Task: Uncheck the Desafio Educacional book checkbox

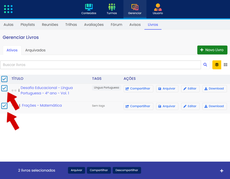Action: pos(4,88)
